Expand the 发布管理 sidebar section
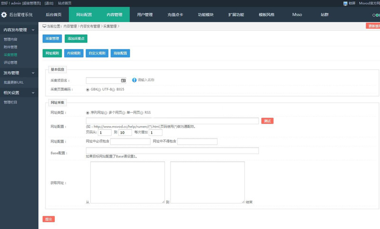The image size is (380, 229). pyautogui.click(x=33, y=73)
